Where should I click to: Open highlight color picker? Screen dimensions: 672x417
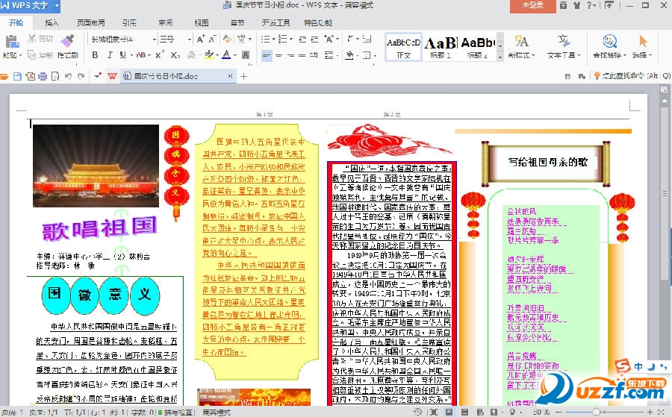coord(209,54)
